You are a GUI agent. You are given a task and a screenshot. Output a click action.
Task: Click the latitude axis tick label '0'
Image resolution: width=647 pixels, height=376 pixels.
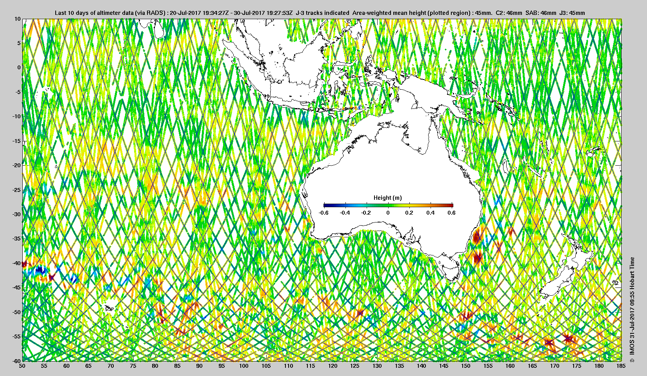pos(19,67)
